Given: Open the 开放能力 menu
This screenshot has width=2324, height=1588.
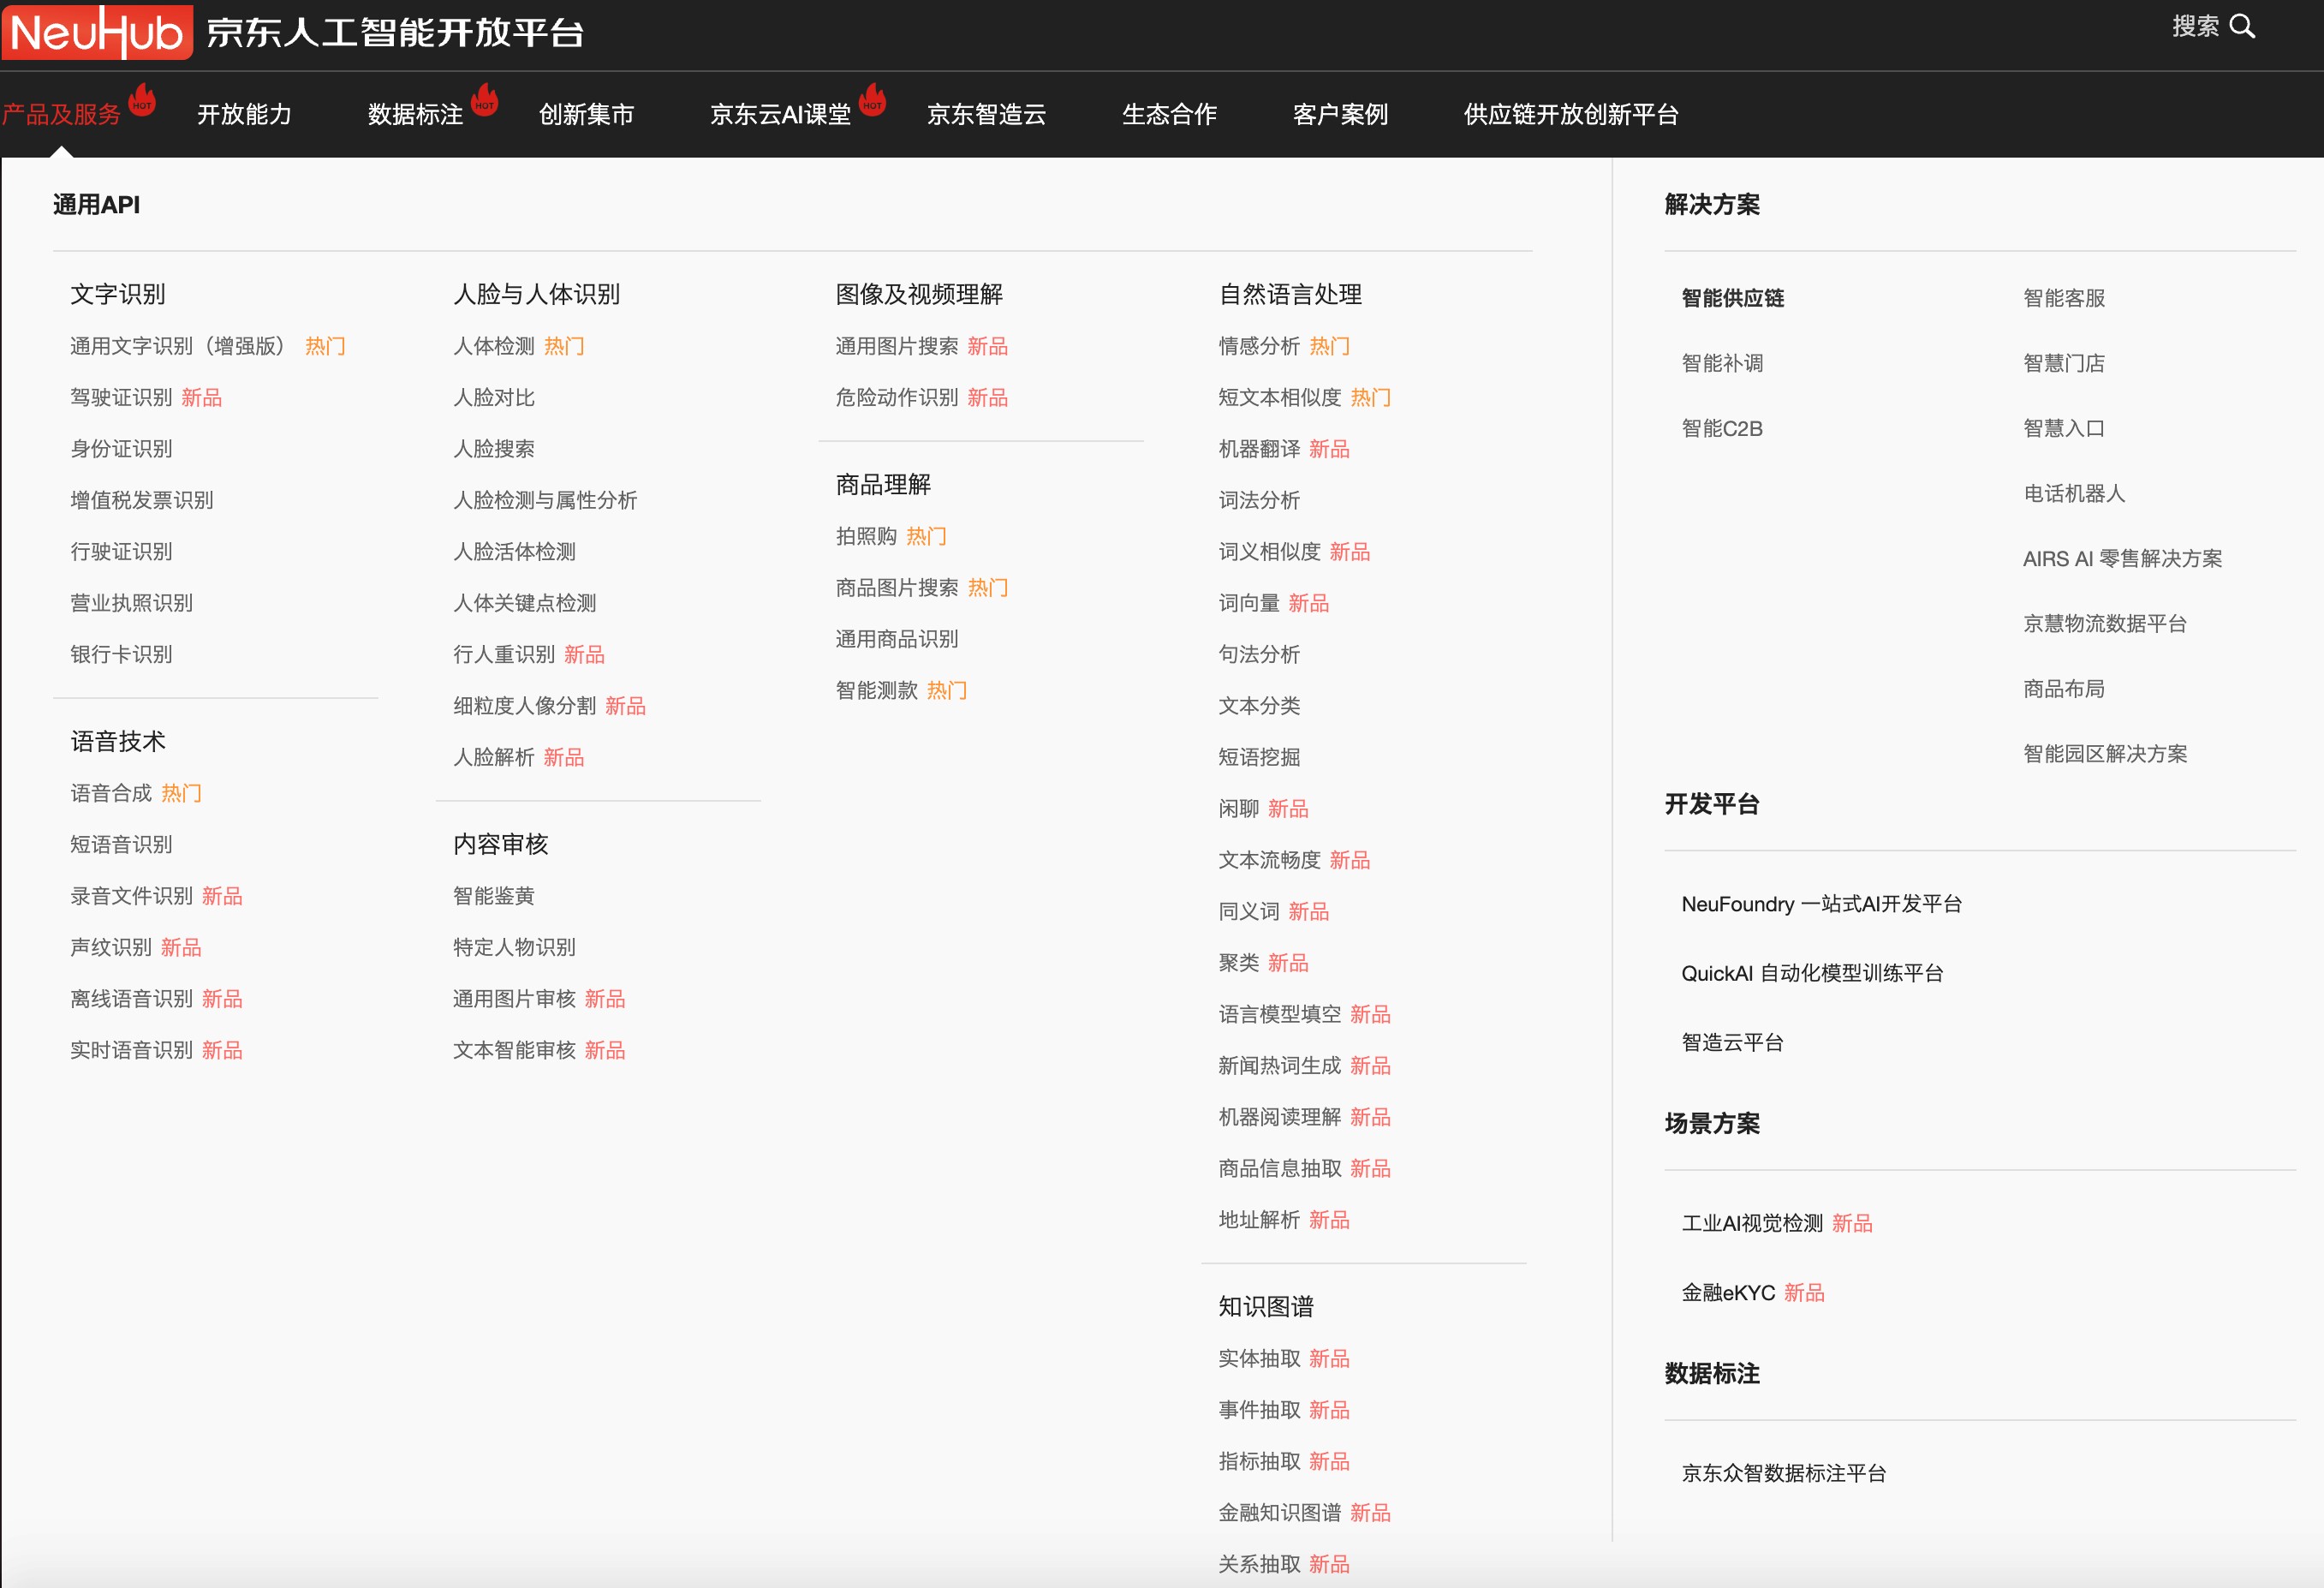Looking at the screenshot, I should [x=244, y=115].
